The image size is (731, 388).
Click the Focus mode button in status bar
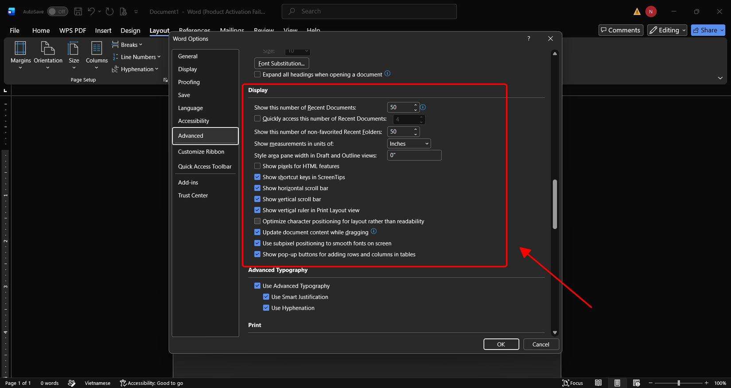tap(572, 383)
